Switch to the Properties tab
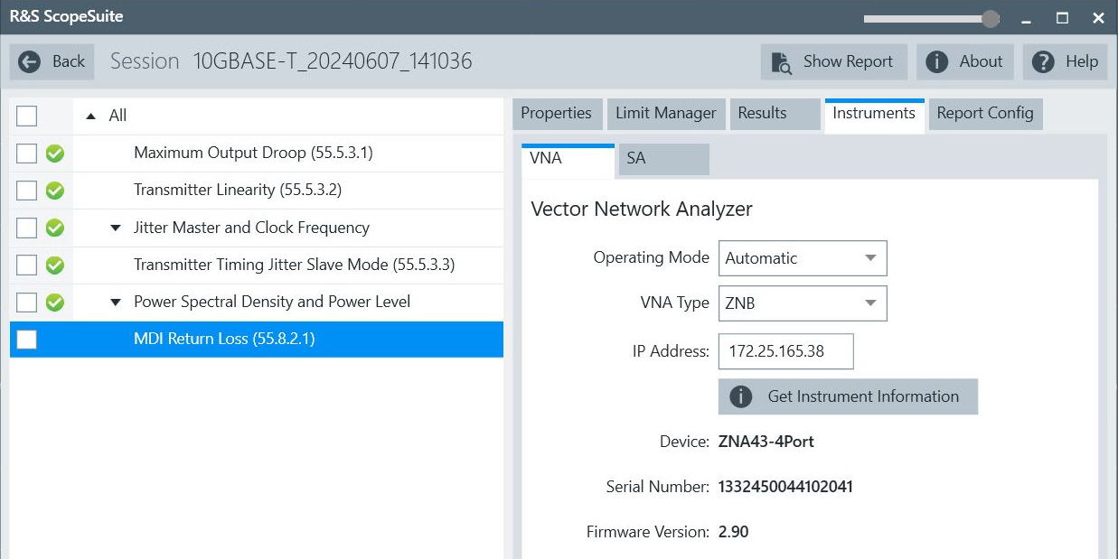Image resolution: width=1118 pixels, height=559 pixels. click(556, 114)
